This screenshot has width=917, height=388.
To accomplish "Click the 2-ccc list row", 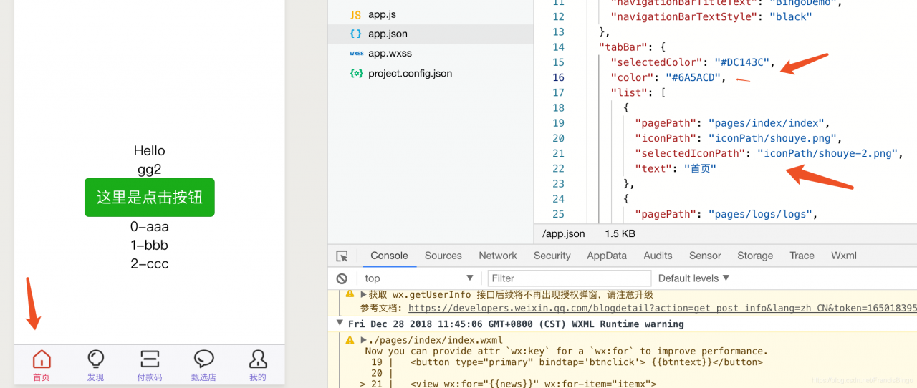I will point(149,263).
